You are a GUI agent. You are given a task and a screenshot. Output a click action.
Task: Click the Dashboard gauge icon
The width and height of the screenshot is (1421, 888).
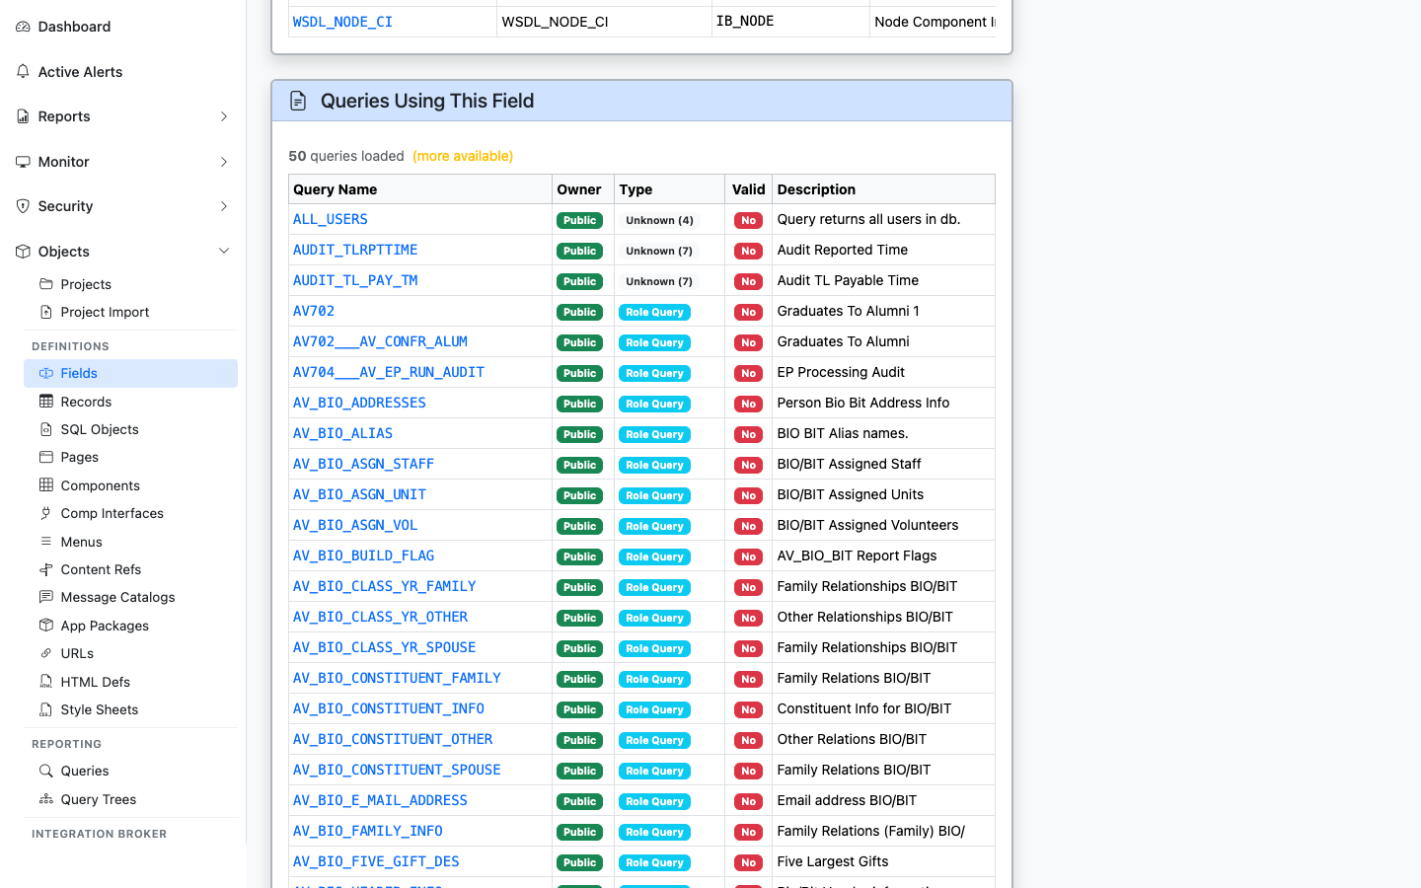click(23, 27)
